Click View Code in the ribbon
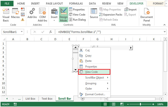168x107 pixels. coord(77,14)
